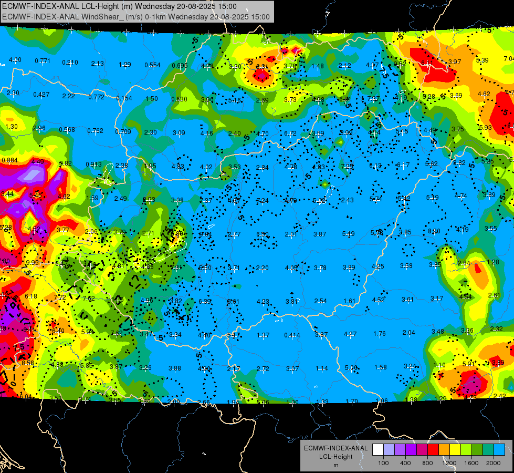514x473 pixels.
Task: Click the wind shear value '4.00'
Action: 15,60
